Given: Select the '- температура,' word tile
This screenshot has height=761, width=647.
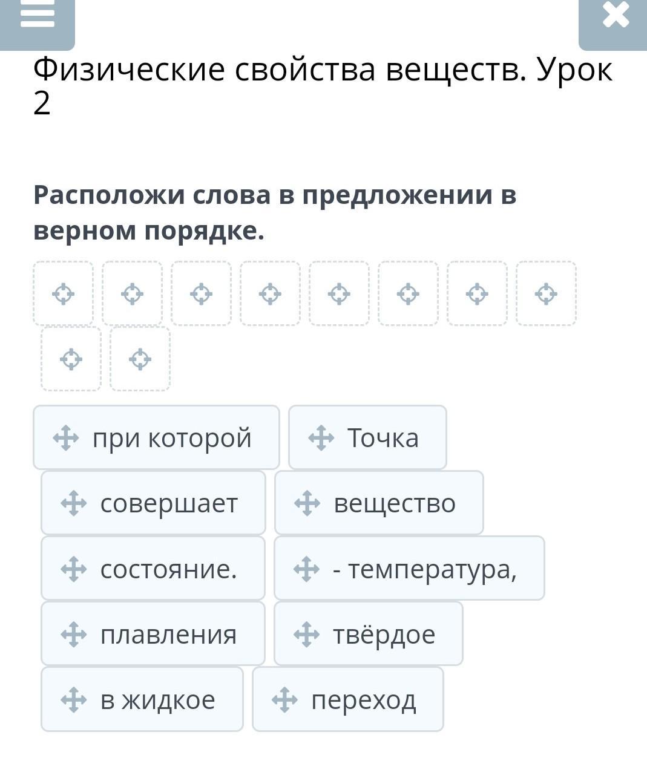Looking at the screenshot, I should pos(409,569).
